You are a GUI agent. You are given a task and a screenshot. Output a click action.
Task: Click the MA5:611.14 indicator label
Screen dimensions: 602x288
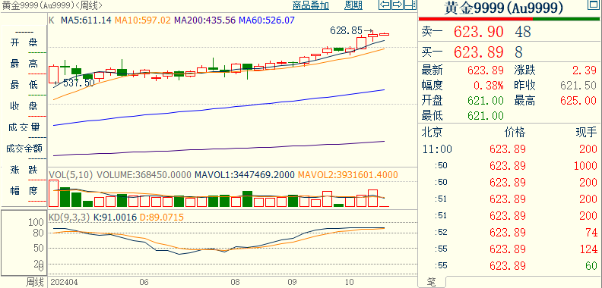click(x=86, y=20)
